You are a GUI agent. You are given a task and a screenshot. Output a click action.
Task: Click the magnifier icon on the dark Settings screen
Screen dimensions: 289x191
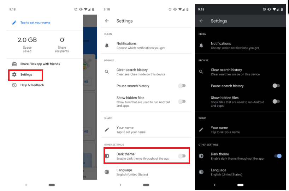[201, 72]
